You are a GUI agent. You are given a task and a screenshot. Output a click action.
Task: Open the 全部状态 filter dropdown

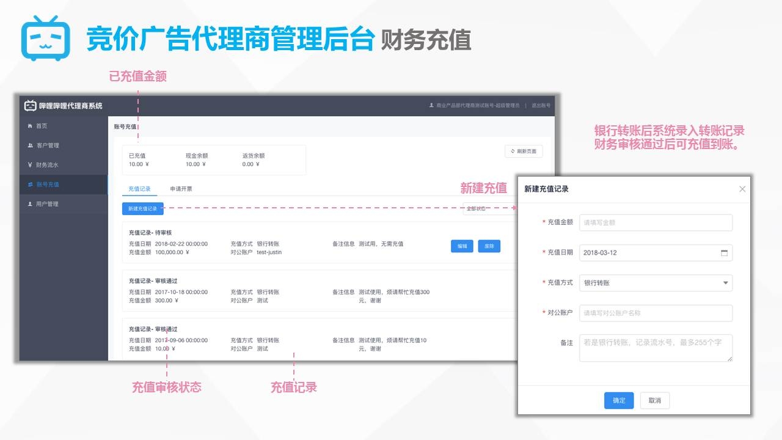pos(489,209)
